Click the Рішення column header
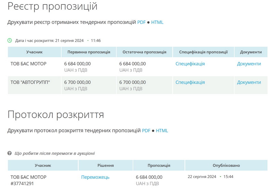The image size is (273, 191). [x=106, y=165]
